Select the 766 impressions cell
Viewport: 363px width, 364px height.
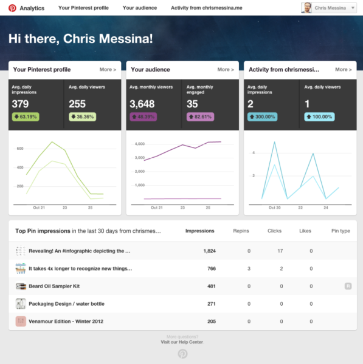pyautogui.click(x=212, y=269)
